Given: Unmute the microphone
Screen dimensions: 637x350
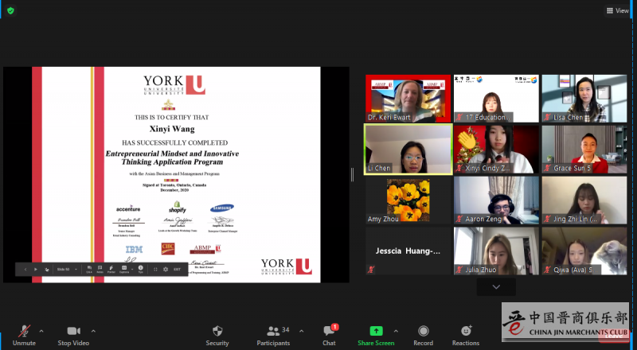Looking at the screenshot, I should point(24,333).
